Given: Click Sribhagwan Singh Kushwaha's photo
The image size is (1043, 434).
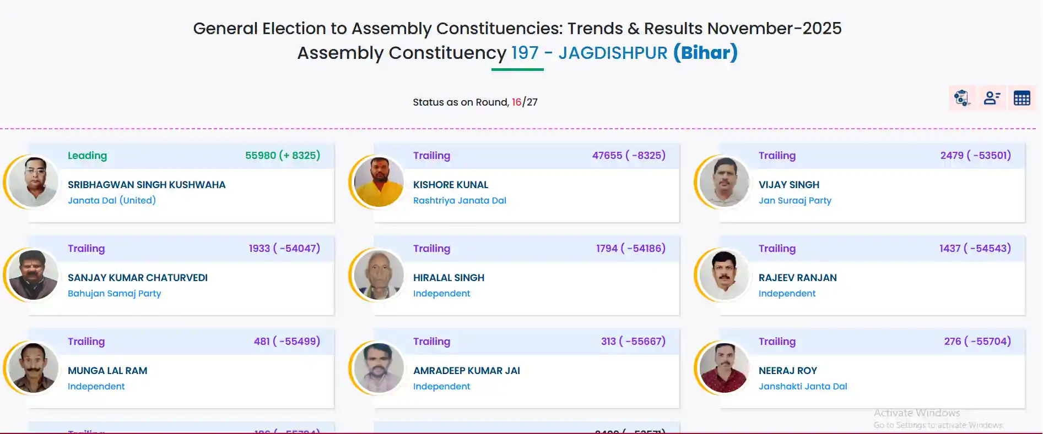Looking at the screenshot, I should 33,182.
